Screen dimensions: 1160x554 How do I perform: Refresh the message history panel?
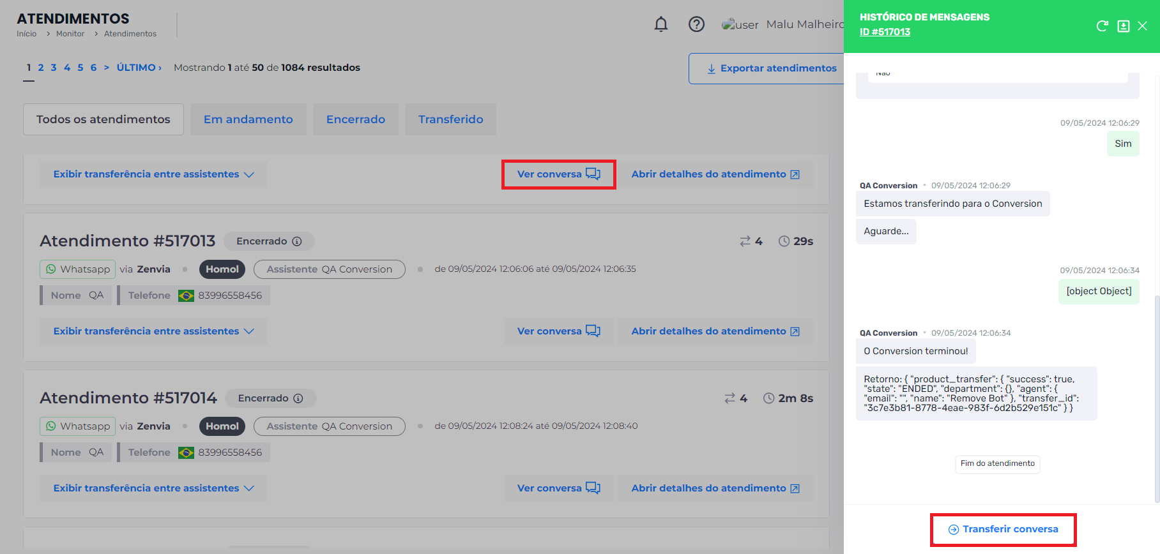1102,26
